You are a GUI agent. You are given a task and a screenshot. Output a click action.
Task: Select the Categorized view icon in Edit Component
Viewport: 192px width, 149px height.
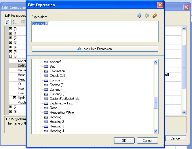pos(8,22)
